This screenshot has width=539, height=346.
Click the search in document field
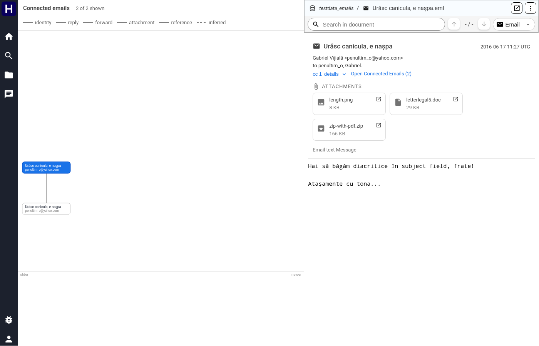pos(376,24)
